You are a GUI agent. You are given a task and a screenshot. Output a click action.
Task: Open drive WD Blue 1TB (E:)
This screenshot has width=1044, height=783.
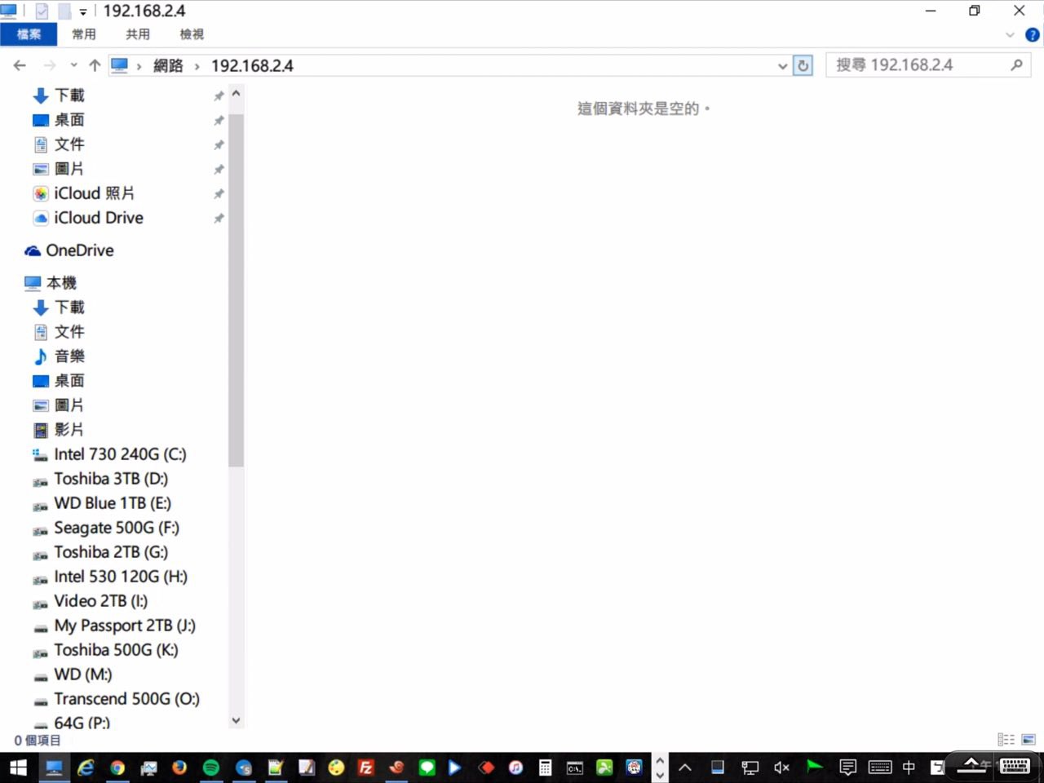click(x=112, y=503)
